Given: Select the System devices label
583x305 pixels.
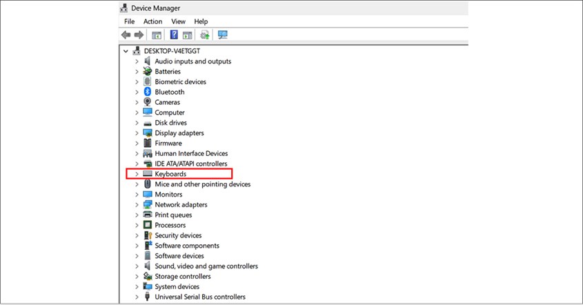Looking at the screenshot, I should point(177,286).
